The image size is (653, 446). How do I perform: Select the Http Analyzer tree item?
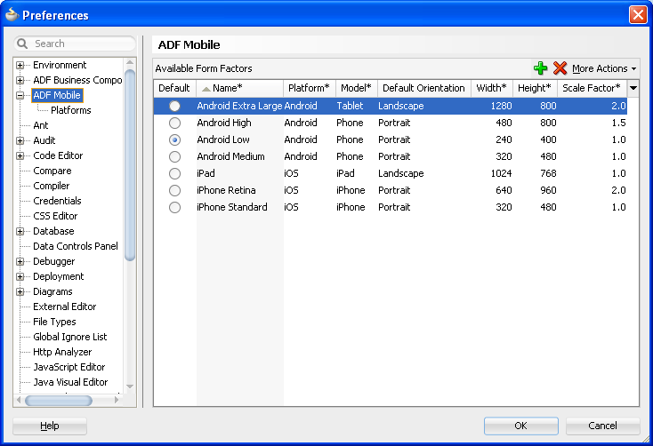point(62,352)
